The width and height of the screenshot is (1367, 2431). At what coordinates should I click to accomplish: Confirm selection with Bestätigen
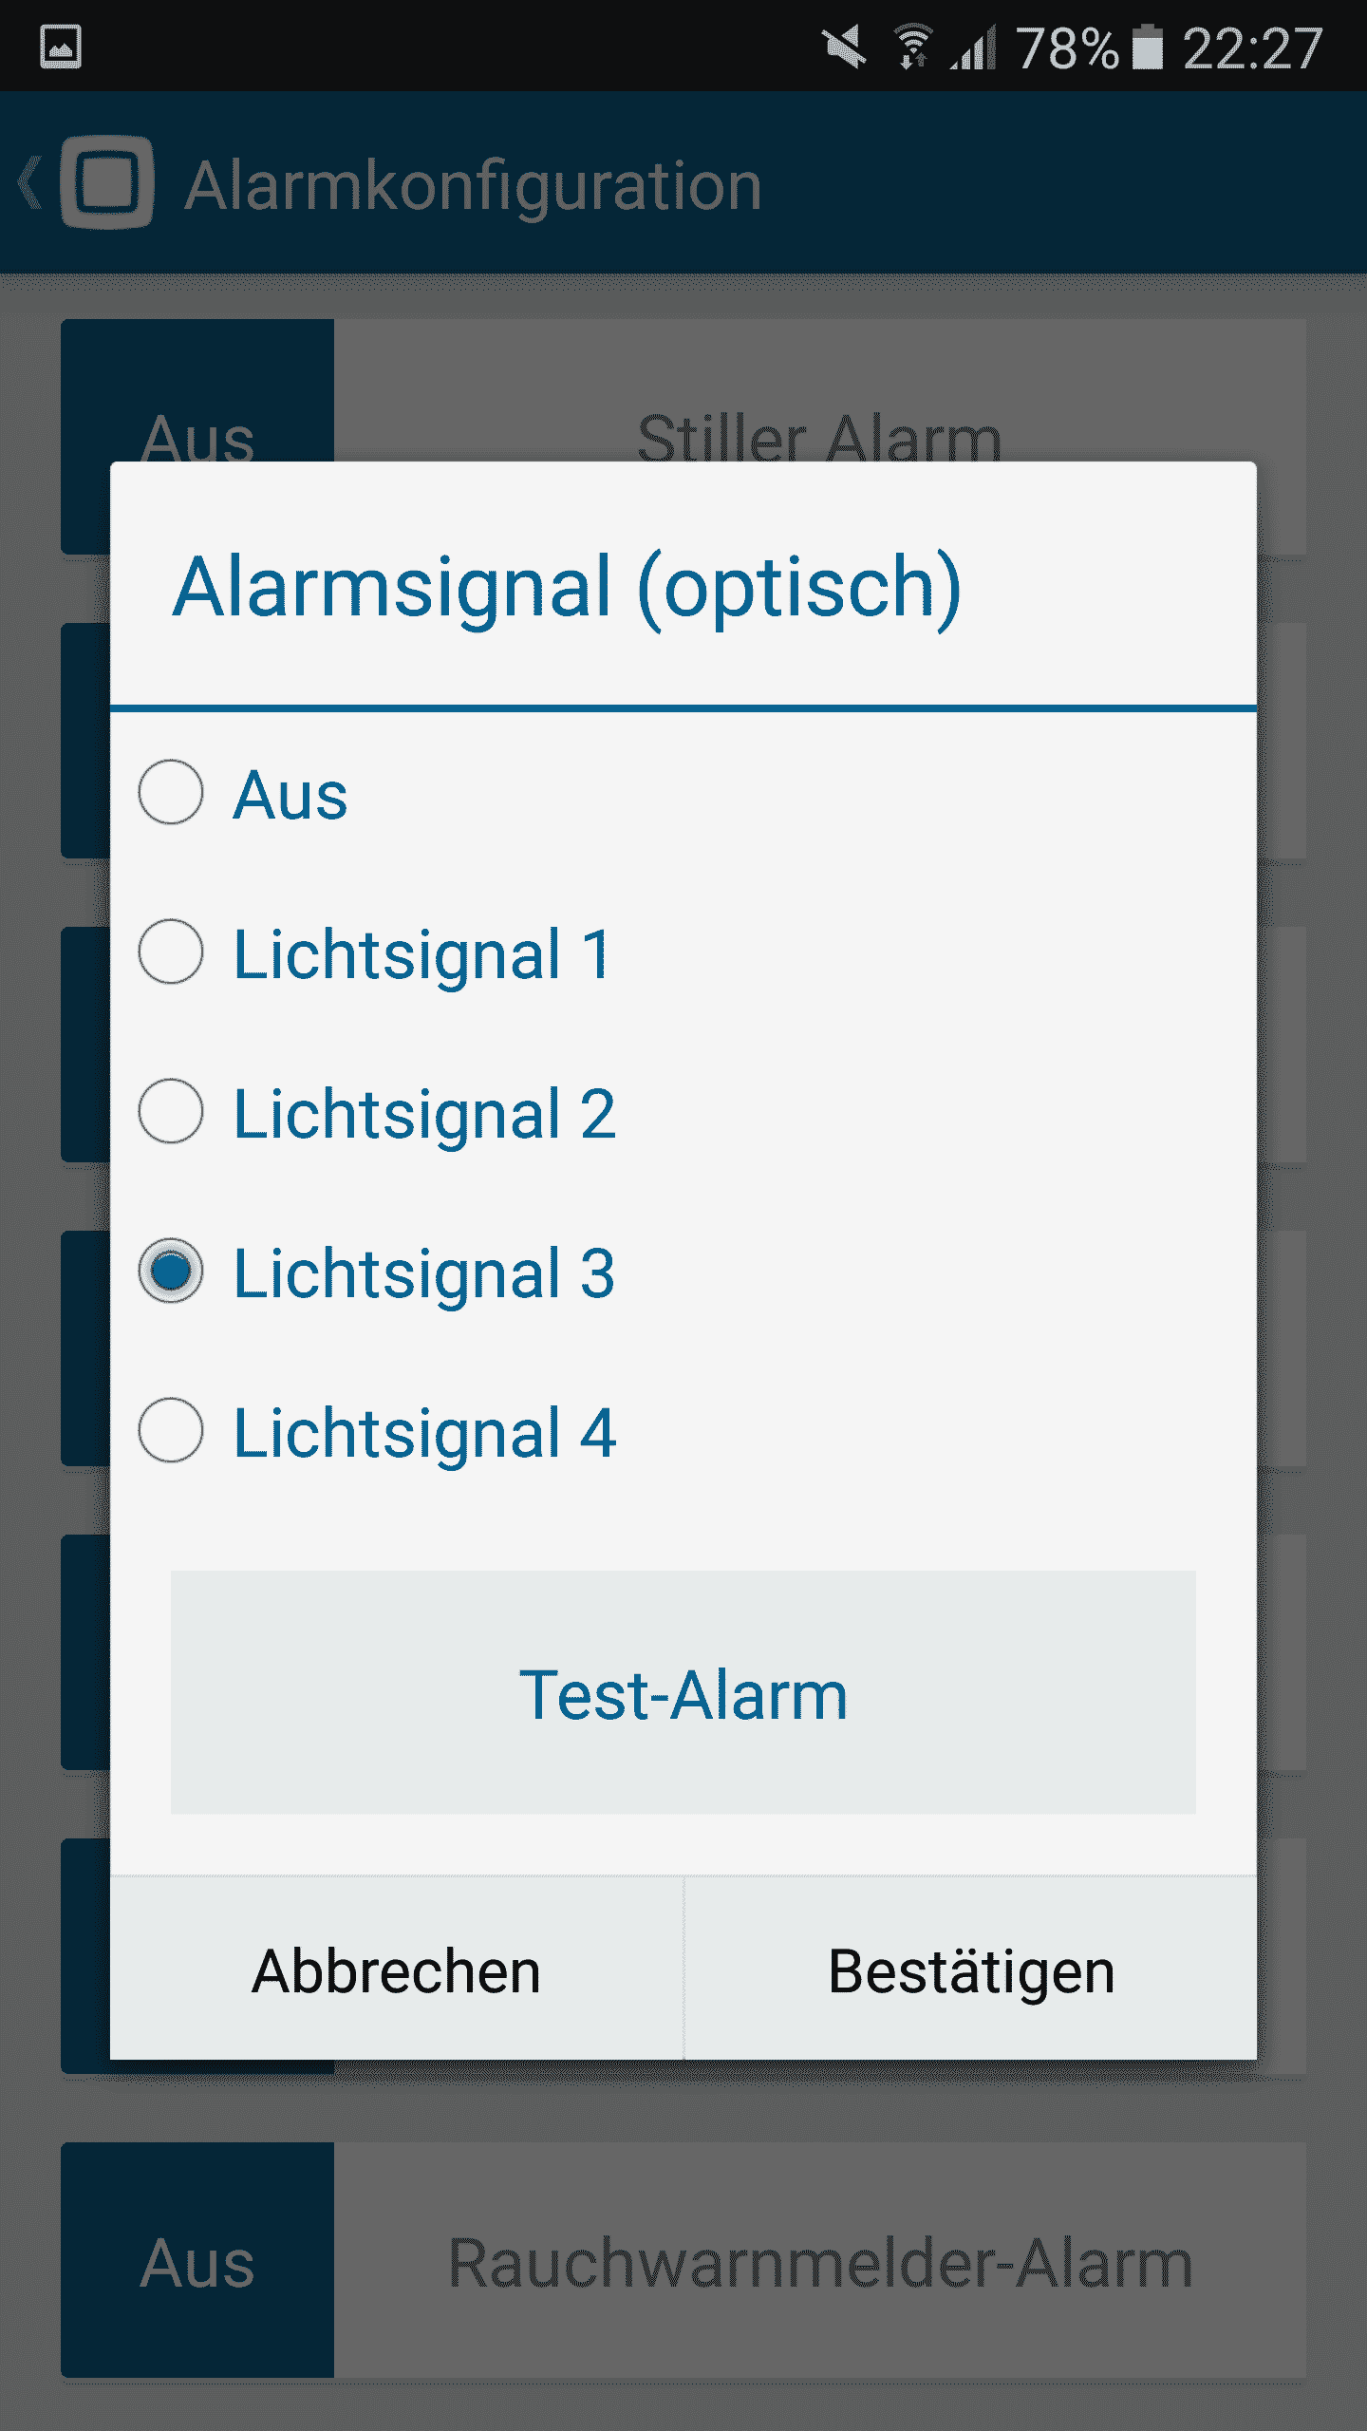point(970,1971)
